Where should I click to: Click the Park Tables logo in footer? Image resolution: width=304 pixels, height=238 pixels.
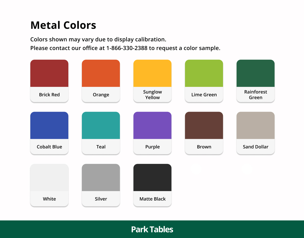pos(152,229)
